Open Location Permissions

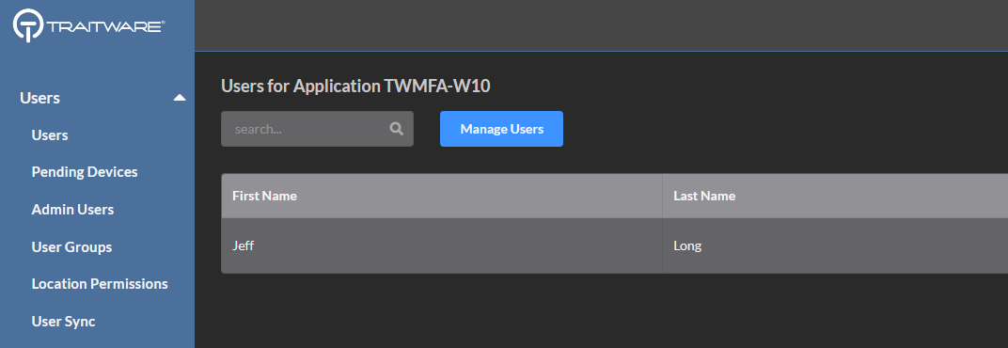(100, 284)
